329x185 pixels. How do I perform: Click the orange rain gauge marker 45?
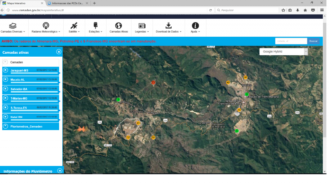pyautogui.click(x=239, y=110)
